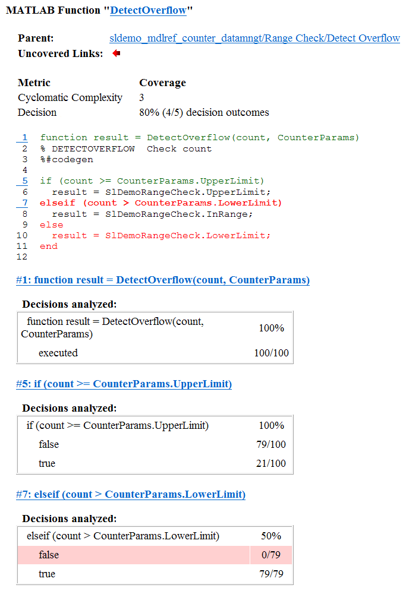
Task: Jump to code line number 7
Action: (x=24, y=203)
